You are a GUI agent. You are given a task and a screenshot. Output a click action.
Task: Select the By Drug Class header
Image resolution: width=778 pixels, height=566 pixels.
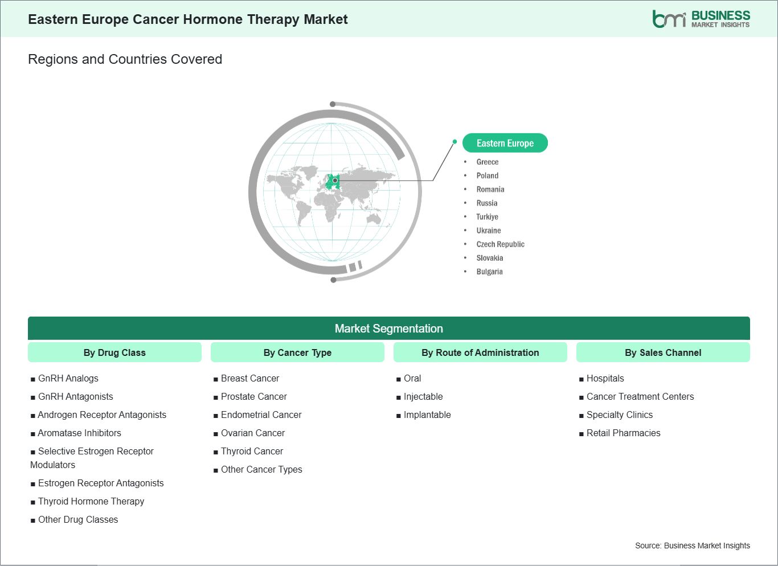pyautogui.click(x=114, y=352)
